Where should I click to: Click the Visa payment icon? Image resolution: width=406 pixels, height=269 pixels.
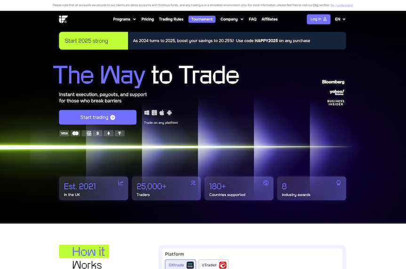[64, 133]
